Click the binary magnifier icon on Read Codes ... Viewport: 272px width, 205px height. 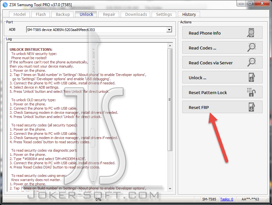click(252, 47)
